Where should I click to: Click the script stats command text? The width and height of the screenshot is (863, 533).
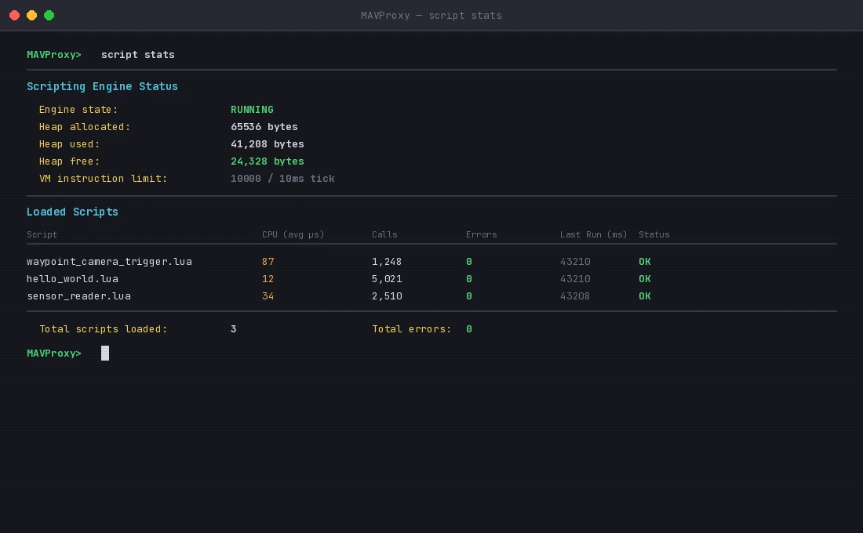138,55
